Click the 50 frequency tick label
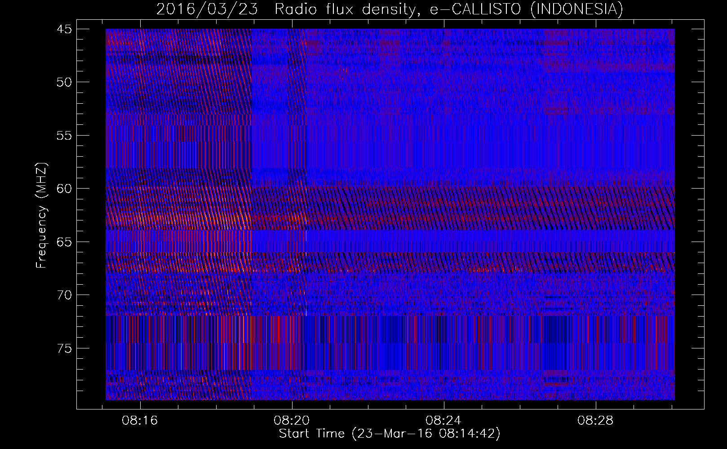This screenshot has width=727, height=449. [x=64, y=82]
